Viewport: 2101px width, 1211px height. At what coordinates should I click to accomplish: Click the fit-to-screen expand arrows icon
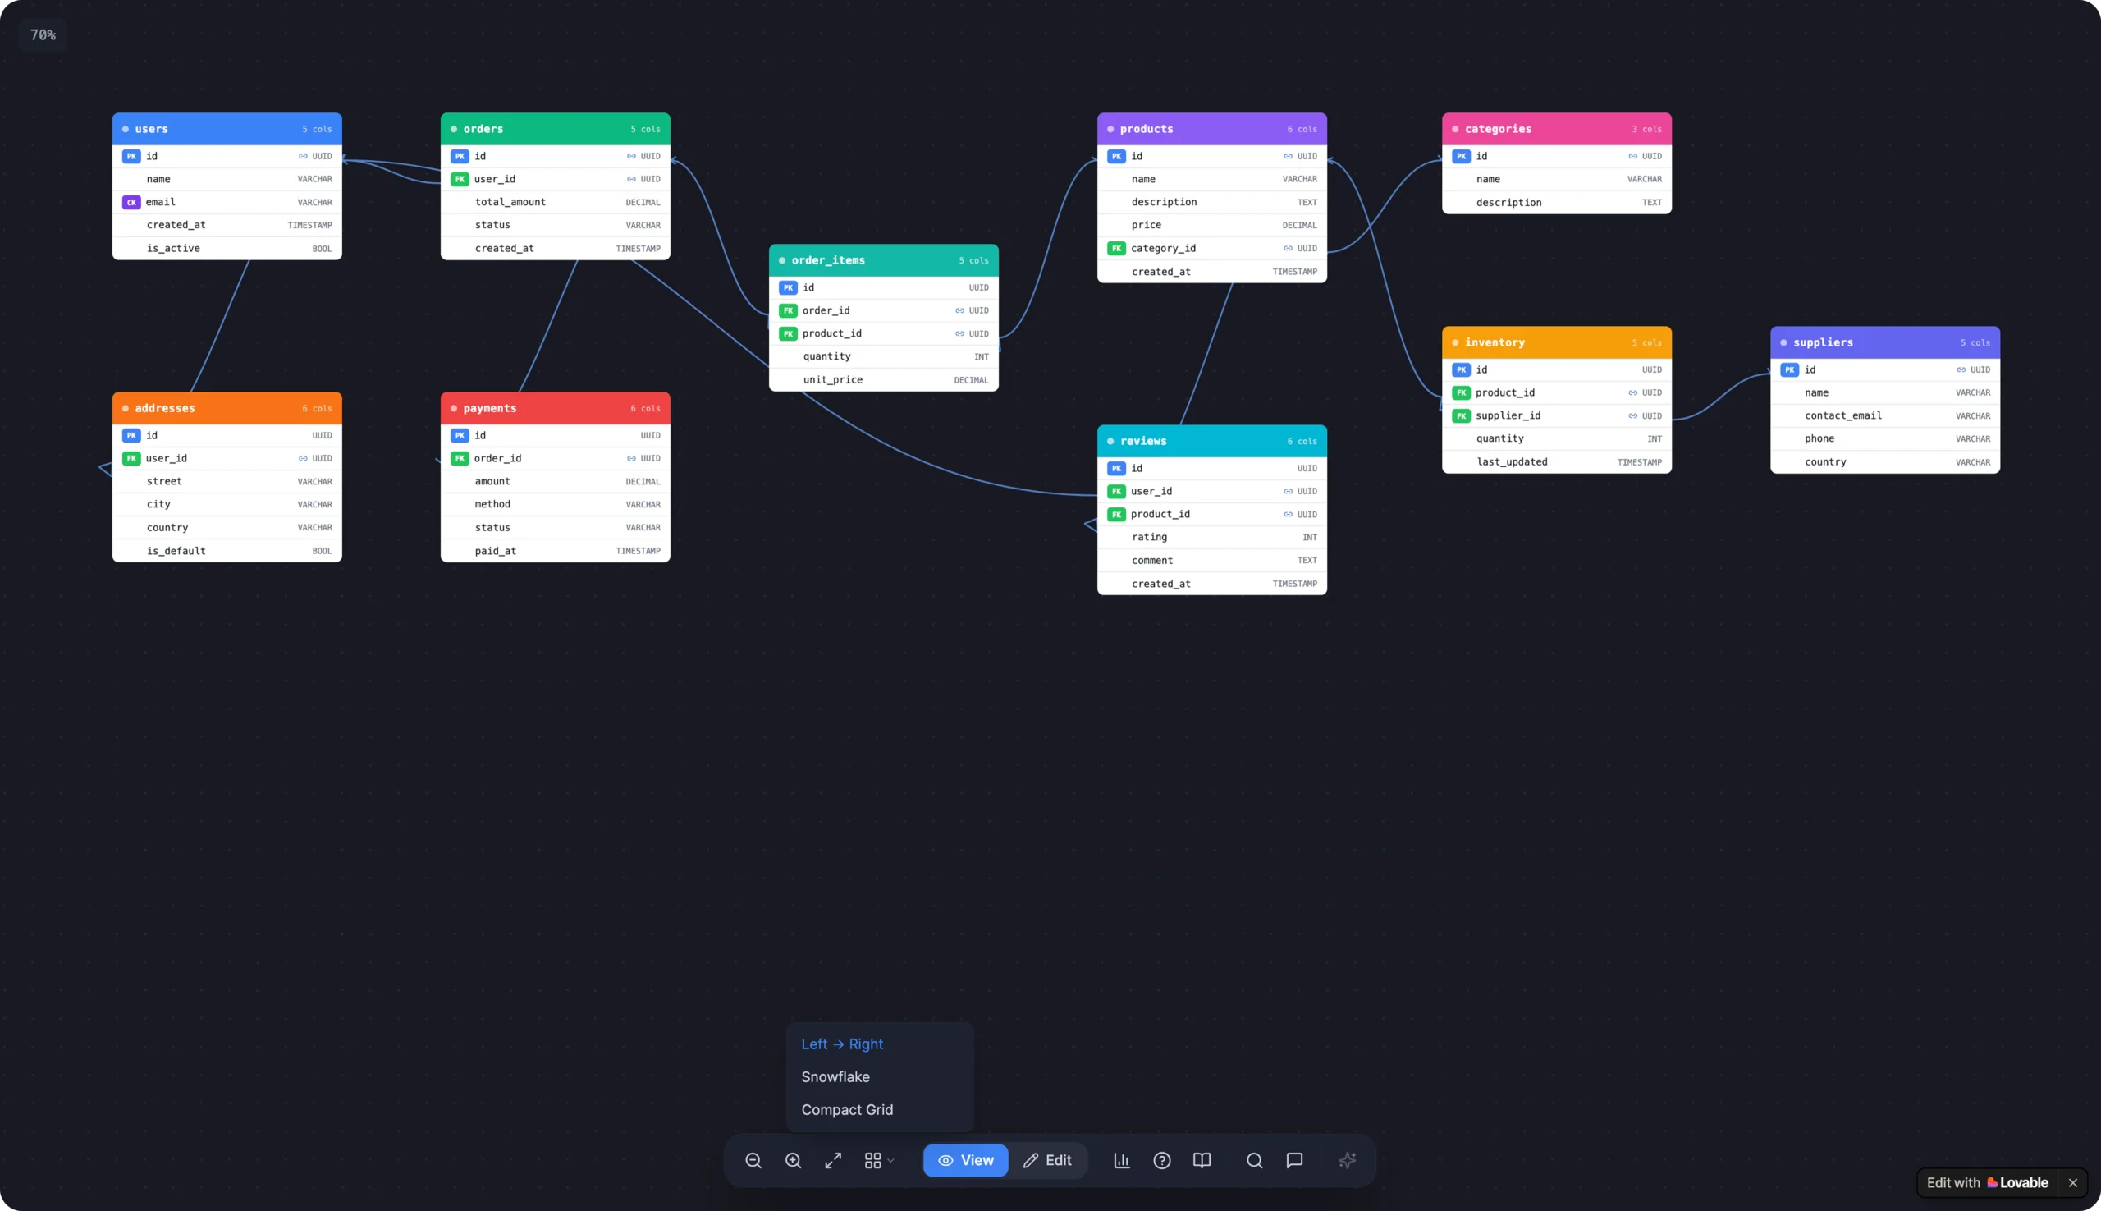click(833, 1160)
